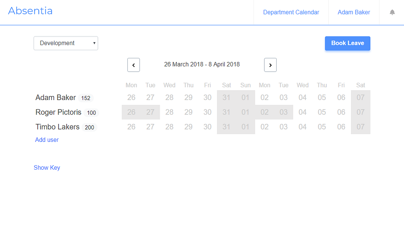This screenshot has height=243, width=404.
Task: Select day 31 in Roger Pictoris's row
Action: tap(226, 112)
